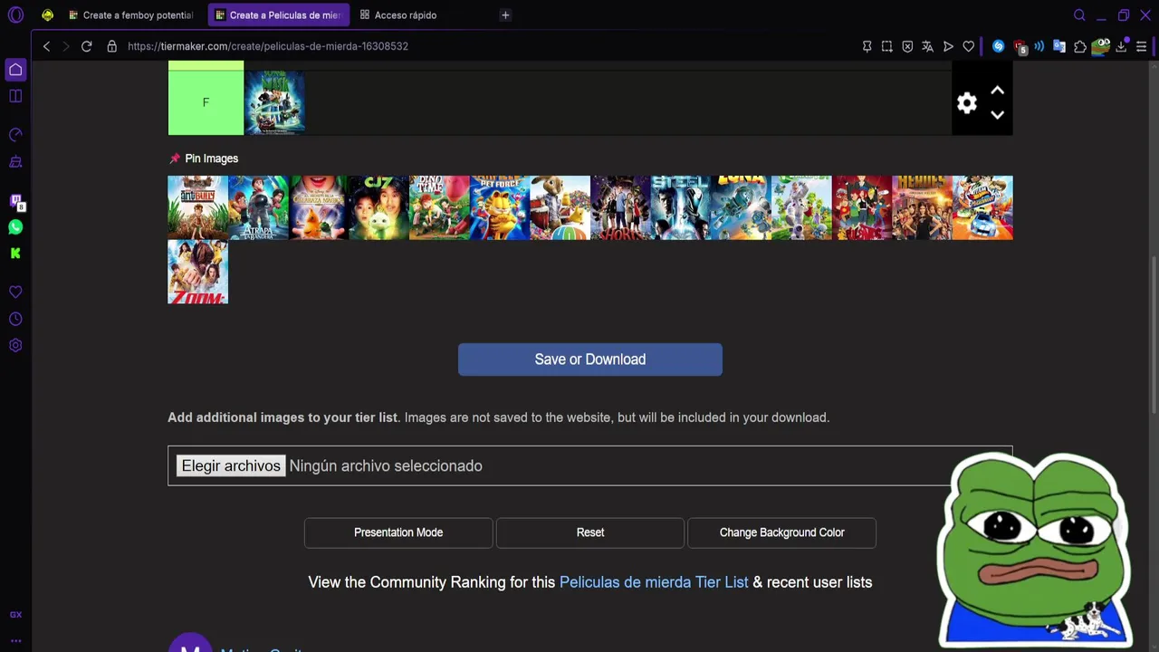Select the Atrapa la Bandera poster
The width and height of the screenshot is (1159, 652).
pos(258,208)
